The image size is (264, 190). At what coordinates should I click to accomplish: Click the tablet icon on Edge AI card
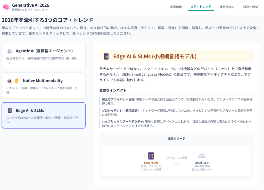[x=10, y=111]
